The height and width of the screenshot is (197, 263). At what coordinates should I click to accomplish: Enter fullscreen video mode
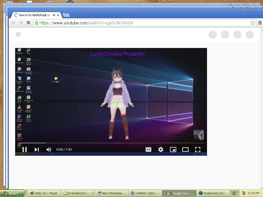coord(198,150)
